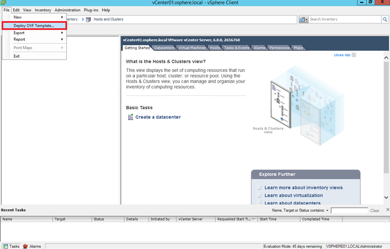Open the View menu

[27, 10]
